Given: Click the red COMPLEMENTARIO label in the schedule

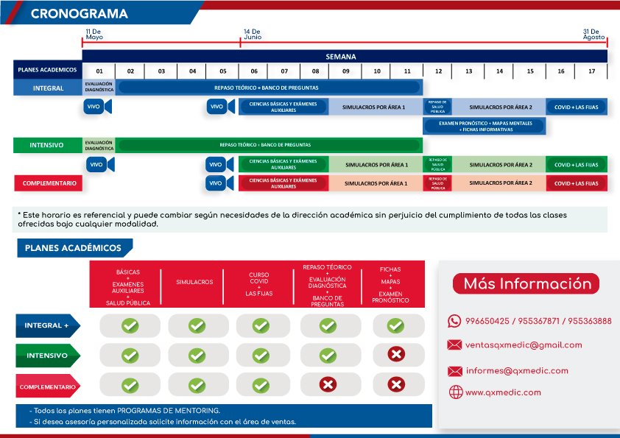Looking at the screenshot, I should 49,183.
